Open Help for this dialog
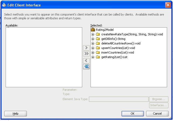The width and height of the screenshot is (173, 121). [16, 114]
